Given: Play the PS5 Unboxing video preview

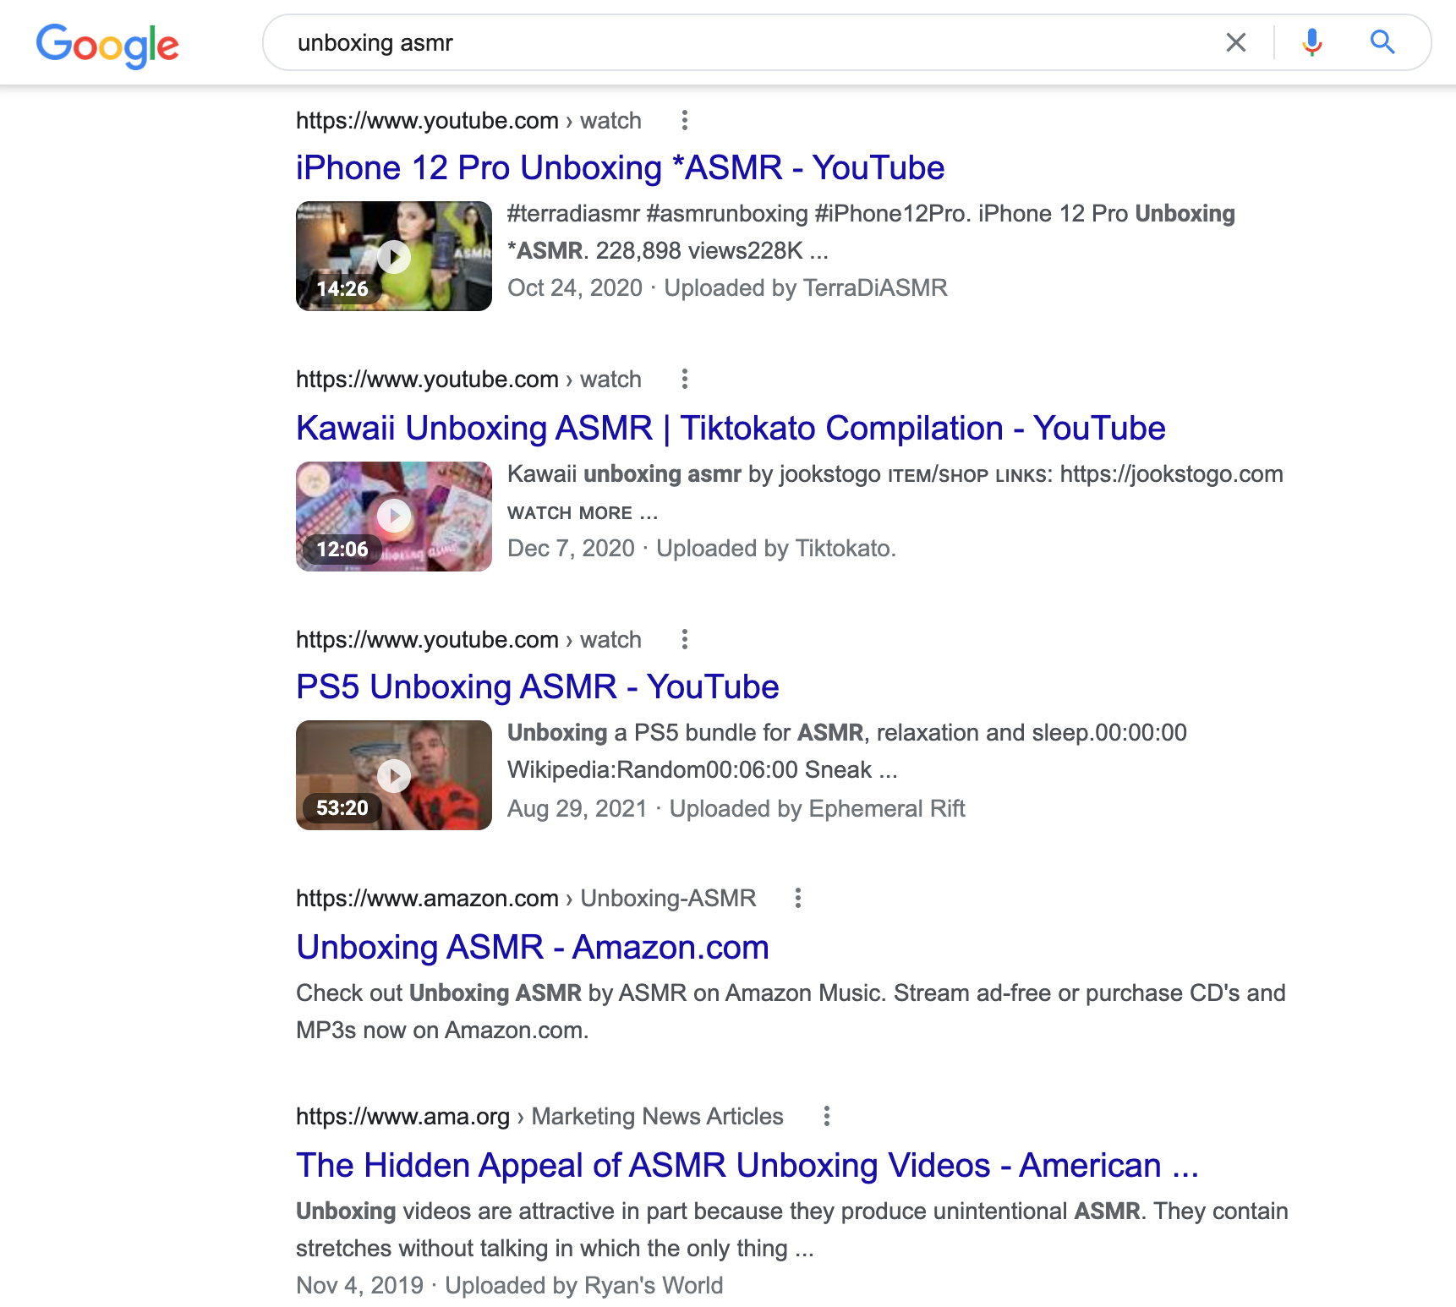Looking at the screenshot, I should [393, 774].
